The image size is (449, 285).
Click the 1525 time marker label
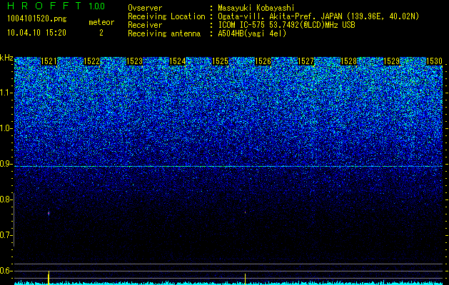click(x=220, y=61)
